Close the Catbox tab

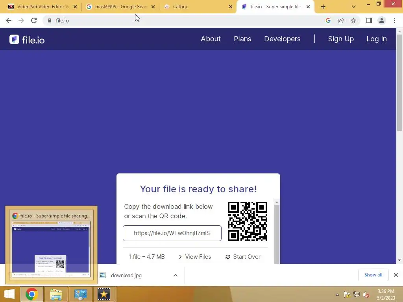pos(231,7)
